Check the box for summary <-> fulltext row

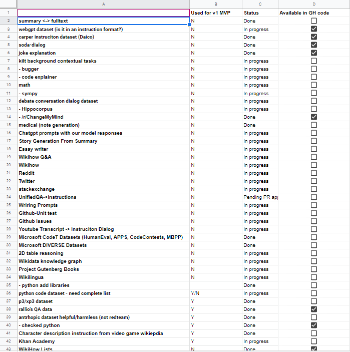pos(313,21)
